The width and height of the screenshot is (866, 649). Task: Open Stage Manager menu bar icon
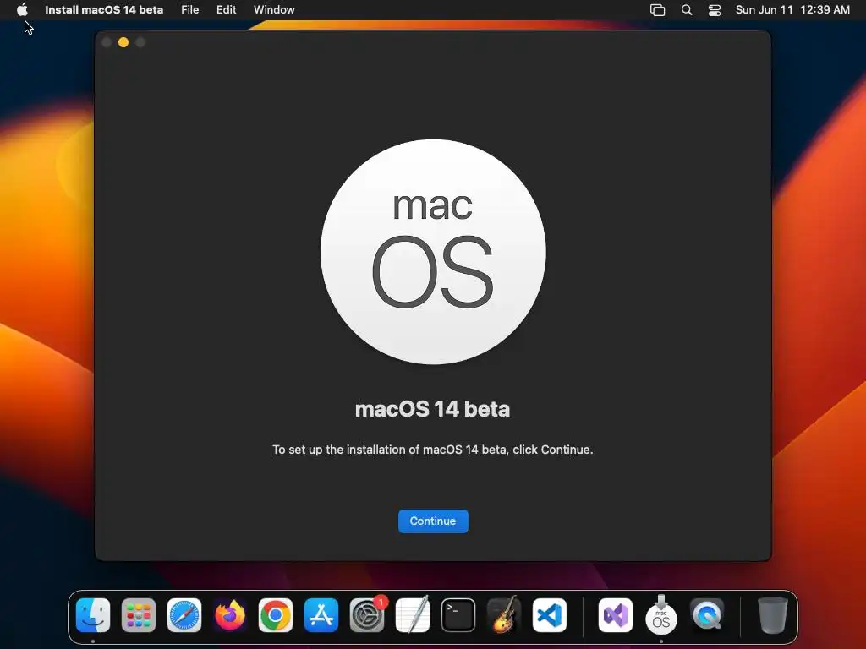(x=657, y=10)
